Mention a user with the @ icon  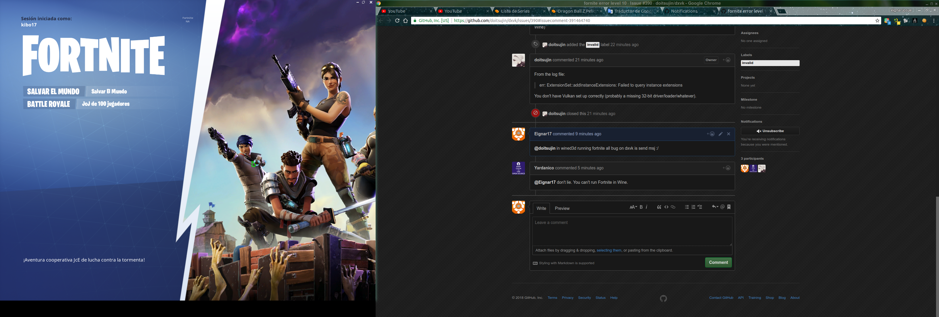722,207
